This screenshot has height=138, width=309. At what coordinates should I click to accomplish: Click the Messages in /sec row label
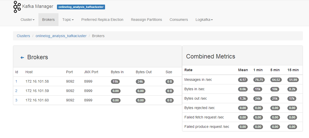point(198,80)
